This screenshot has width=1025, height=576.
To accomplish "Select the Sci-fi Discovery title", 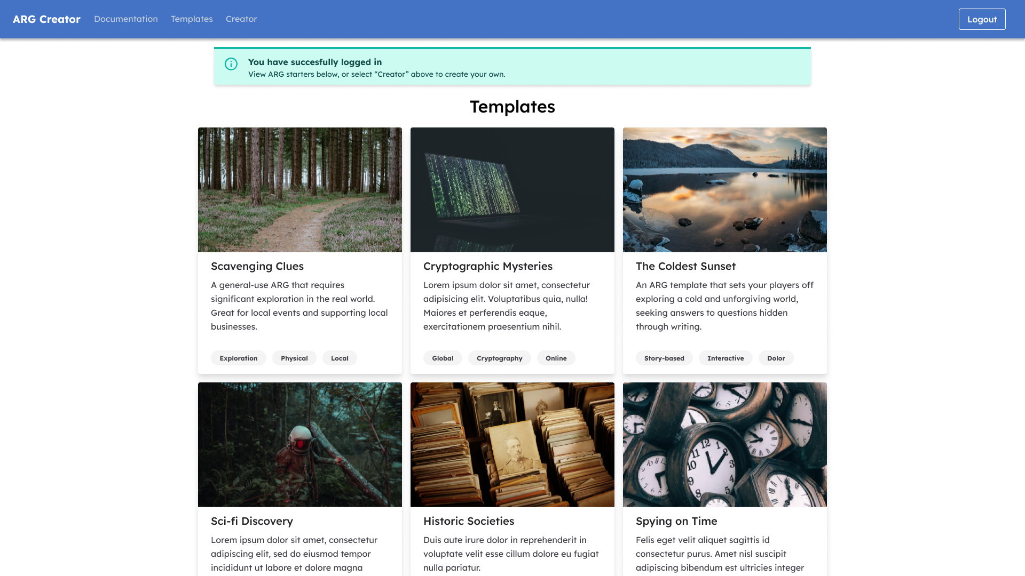I will pos(252,521).
